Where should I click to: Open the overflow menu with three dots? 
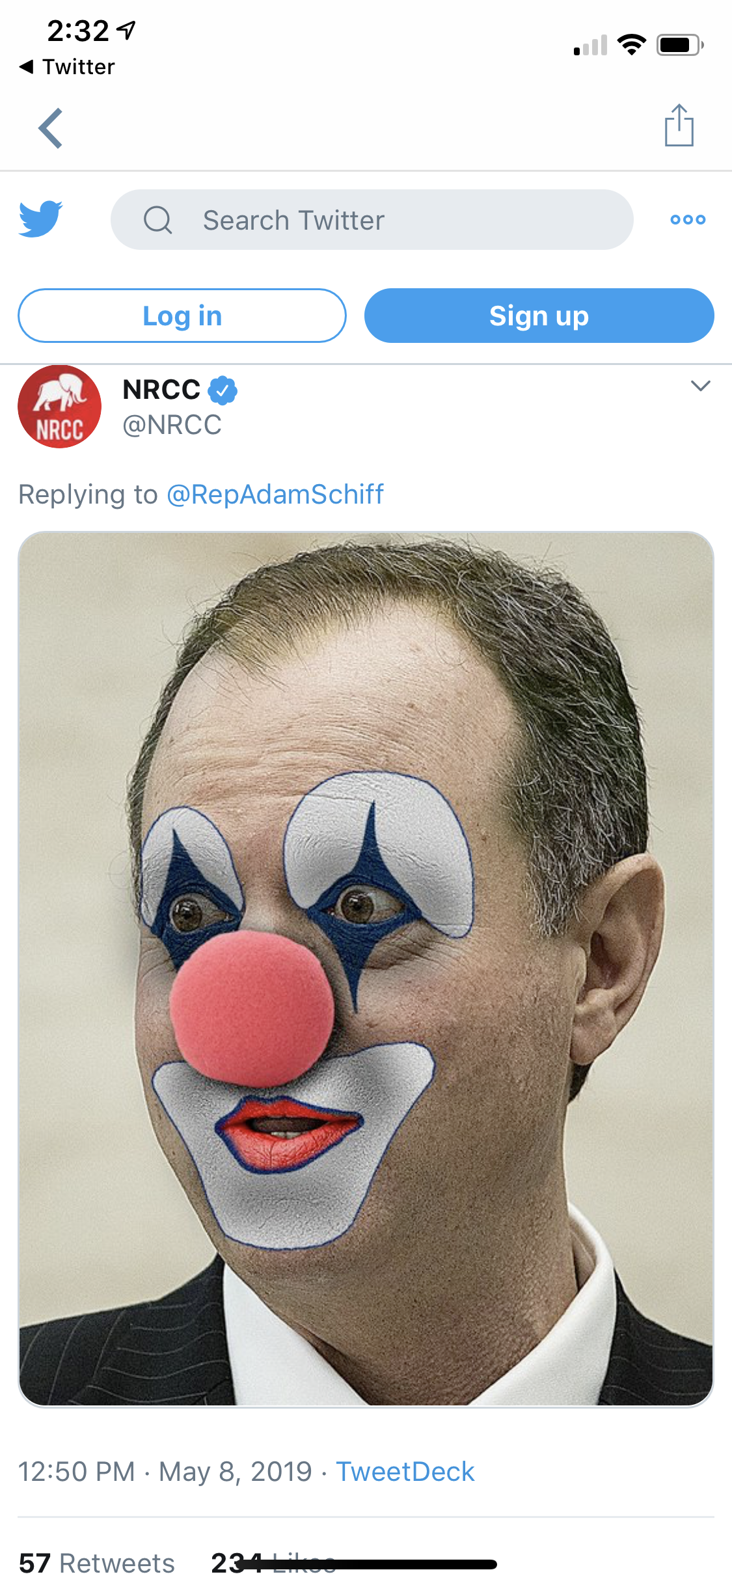[x=686, y=220]
